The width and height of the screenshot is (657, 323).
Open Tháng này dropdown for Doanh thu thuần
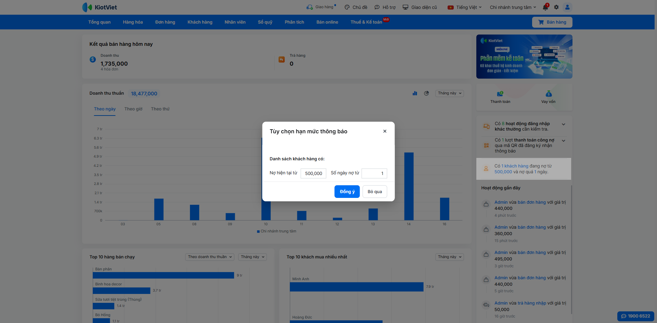[450, 93]
